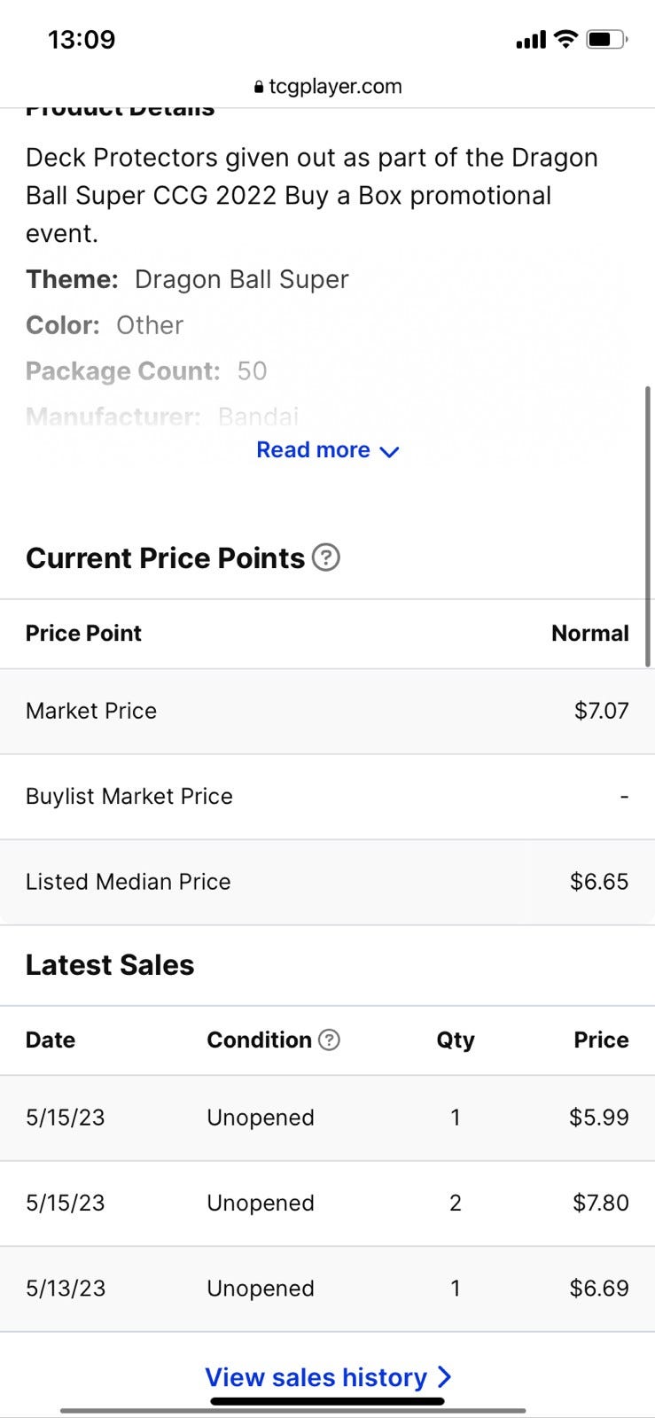Viewport: 655px width, 1418px height.
Task: Tap the home indicator bar at bottom
Action: pos(327,1401)
